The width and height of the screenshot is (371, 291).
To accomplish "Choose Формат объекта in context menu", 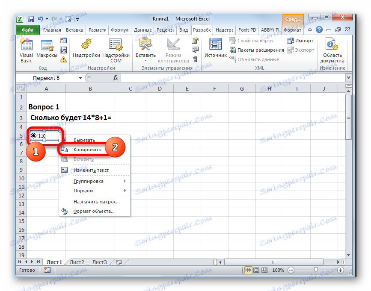I will coord(94,211).
